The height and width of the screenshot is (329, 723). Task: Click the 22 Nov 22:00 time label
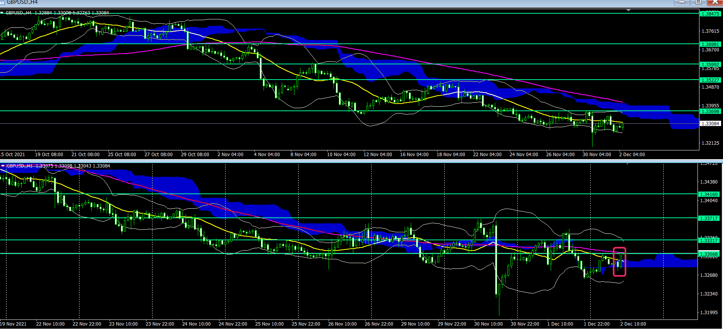point(87,324)
